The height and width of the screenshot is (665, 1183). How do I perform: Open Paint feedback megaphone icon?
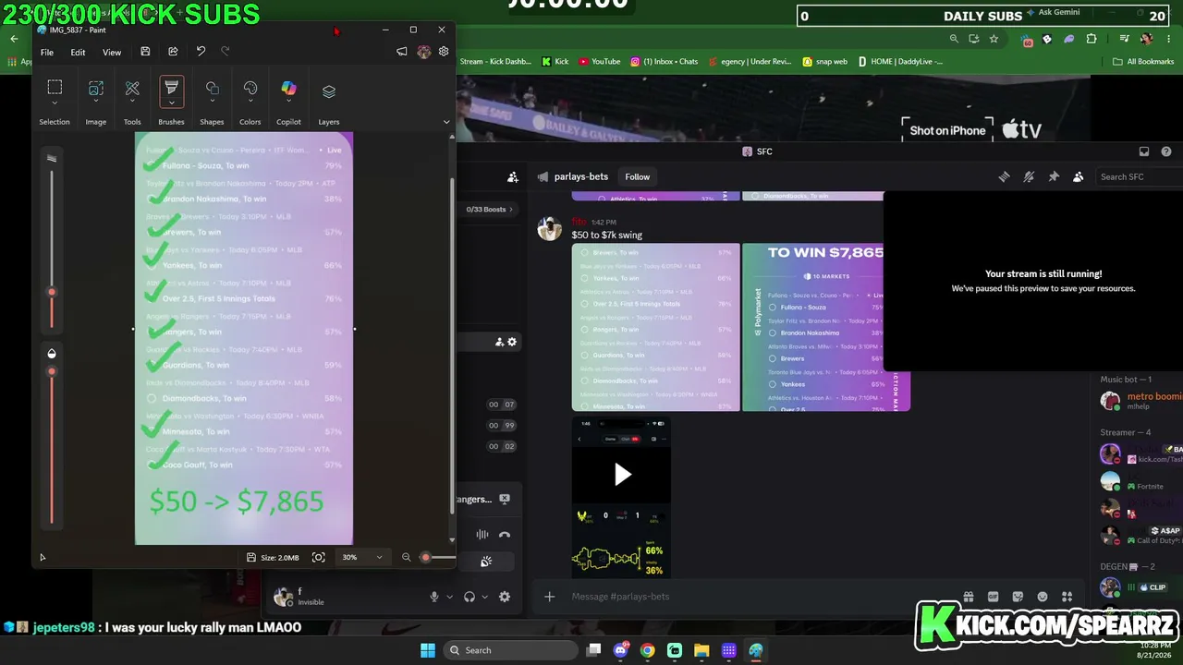(401, 52)
